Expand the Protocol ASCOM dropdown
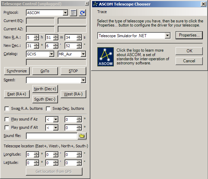Screen dimensions: 208x179 (65, 13)
